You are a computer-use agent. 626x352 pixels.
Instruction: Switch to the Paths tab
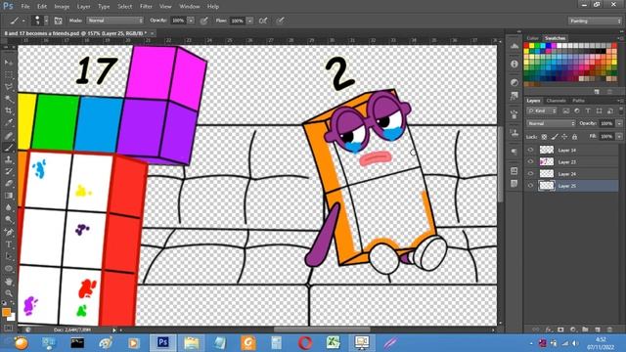(x=578, y=101)
